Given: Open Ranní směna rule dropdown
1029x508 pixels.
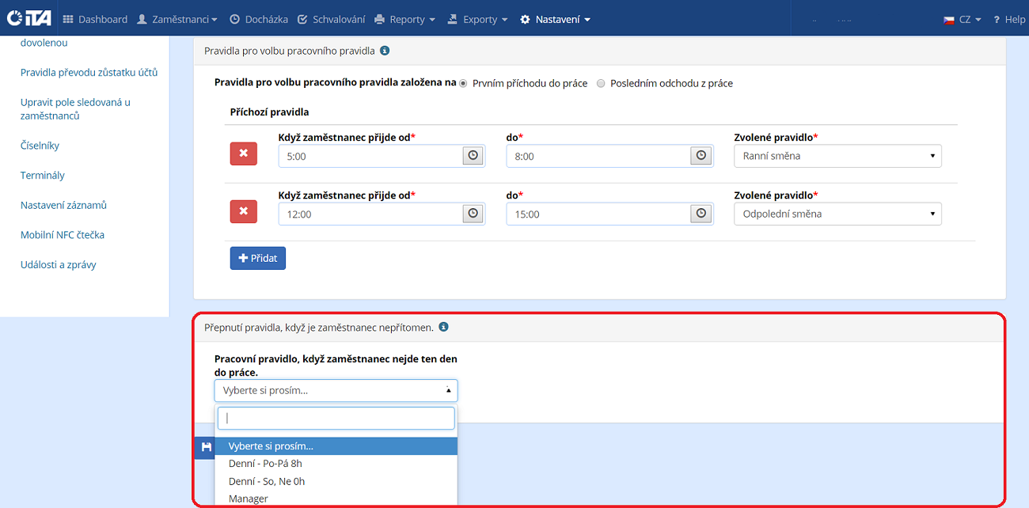Looking at the screenshot, I should [837, 156].
